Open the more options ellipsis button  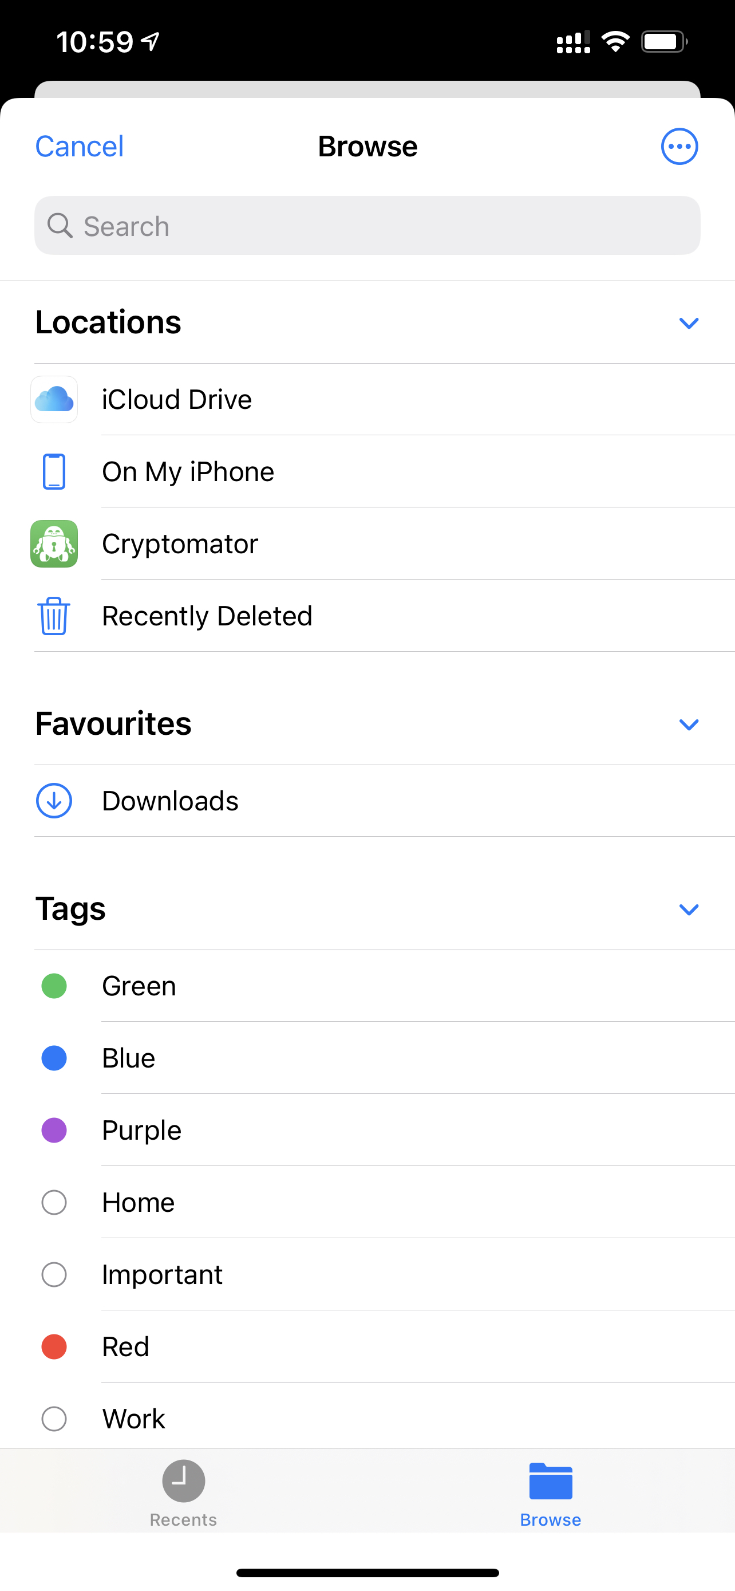[679, 147]
